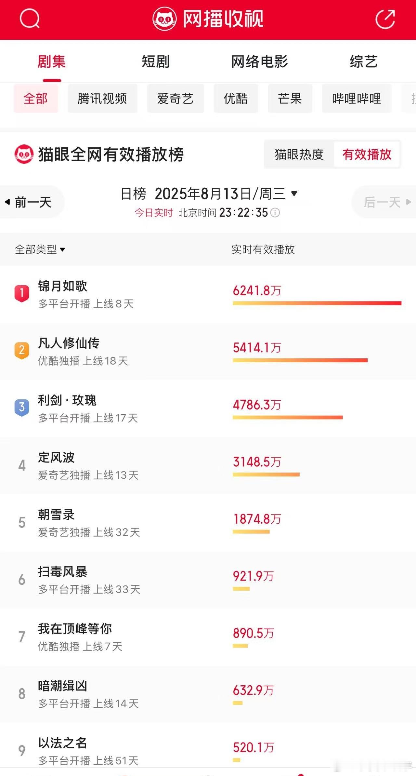Tap the cat icon beside 猫眼全网有效播放榜
Screen dimensions: 416x776
(x=24, y=154)
